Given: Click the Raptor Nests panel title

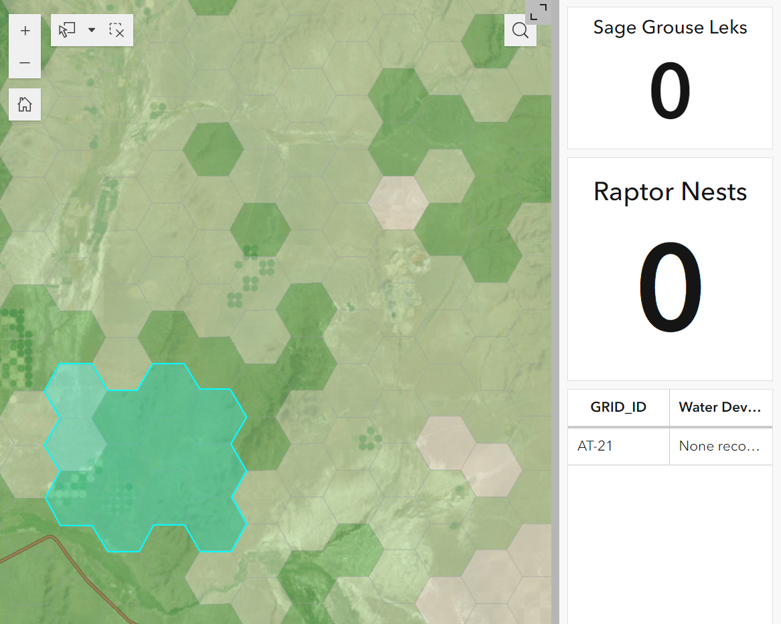Looking at the screenshot, I should (x=670, y=191).
